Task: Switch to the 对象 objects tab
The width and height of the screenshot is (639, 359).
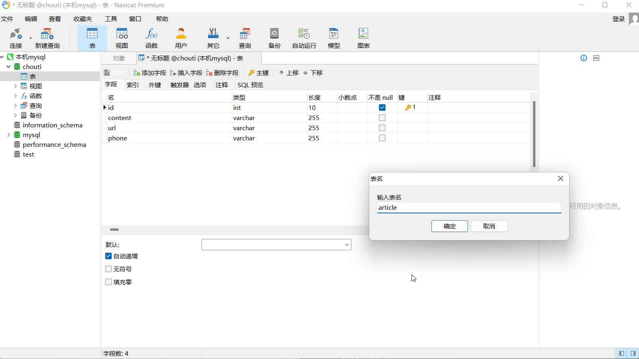Action: [119, 58]
